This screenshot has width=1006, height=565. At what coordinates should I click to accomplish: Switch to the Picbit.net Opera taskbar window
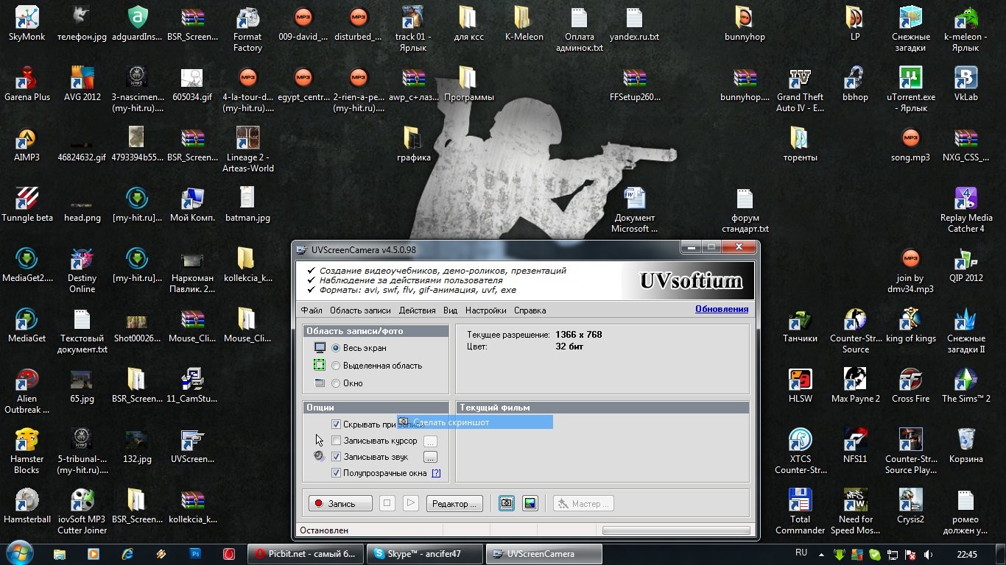(306, 554)
